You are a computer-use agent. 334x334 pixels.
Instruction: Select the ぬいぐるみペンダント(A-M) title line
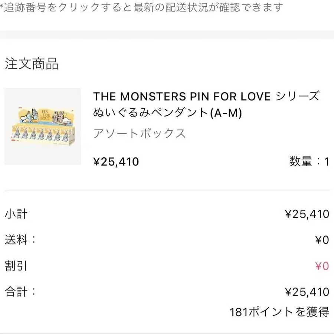[x=167, y=112]
